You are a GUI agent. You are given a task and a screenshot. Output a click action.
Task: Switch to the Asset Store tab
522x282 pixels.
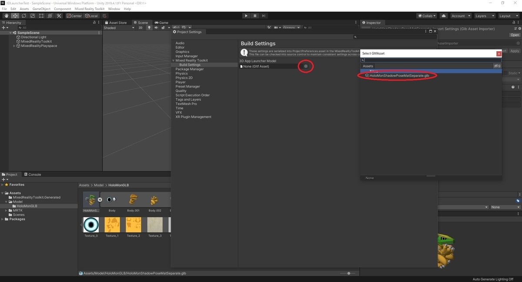tap(115, 23)
